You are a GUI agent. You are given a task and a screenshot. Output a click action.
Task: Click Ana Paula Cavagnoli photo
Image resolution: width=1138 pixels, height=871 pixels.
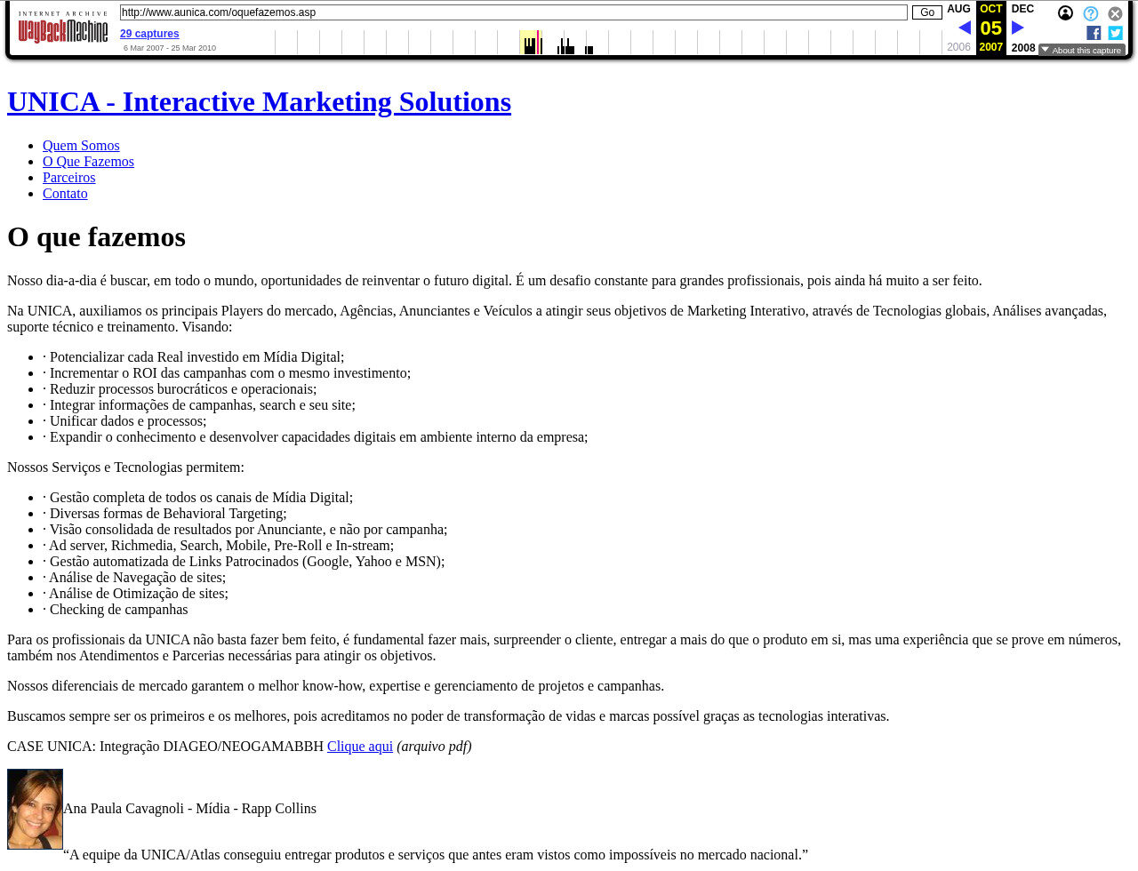(35, 809)
